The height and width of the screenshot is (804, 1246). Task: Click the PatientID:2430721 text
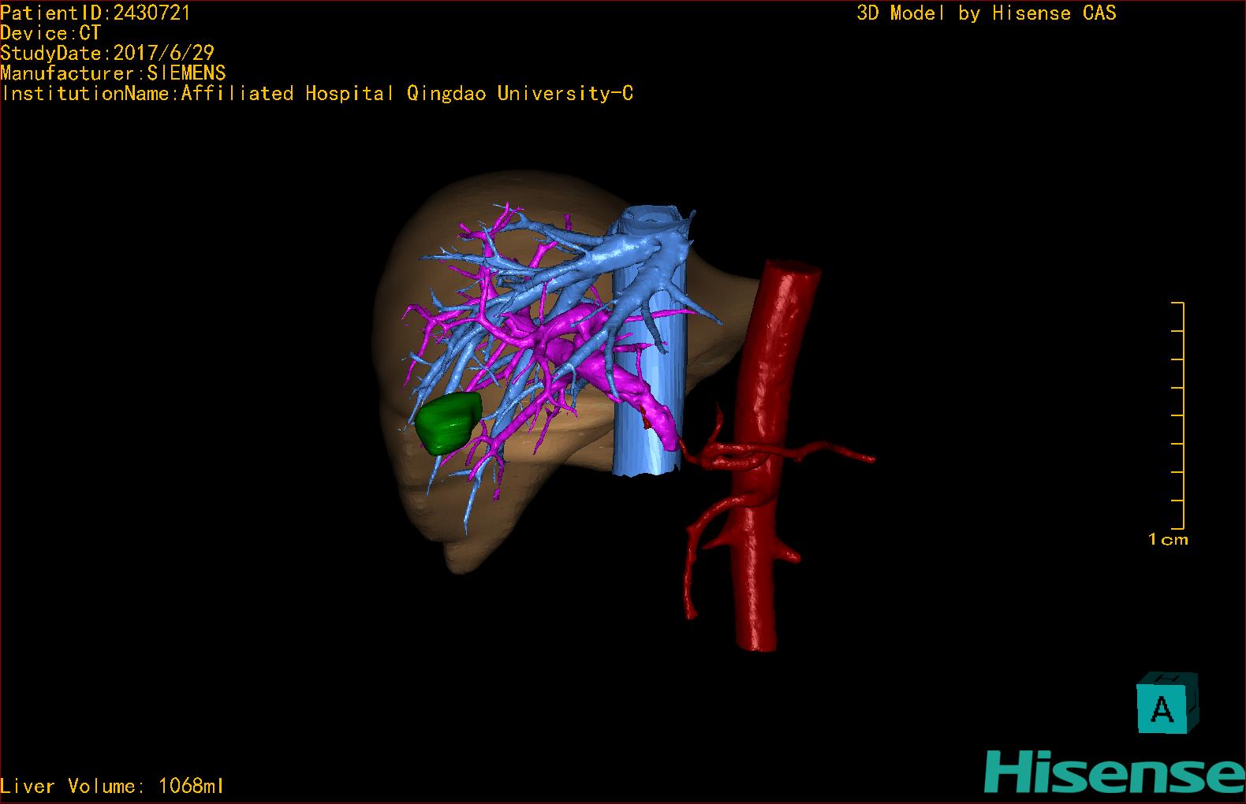95,13
